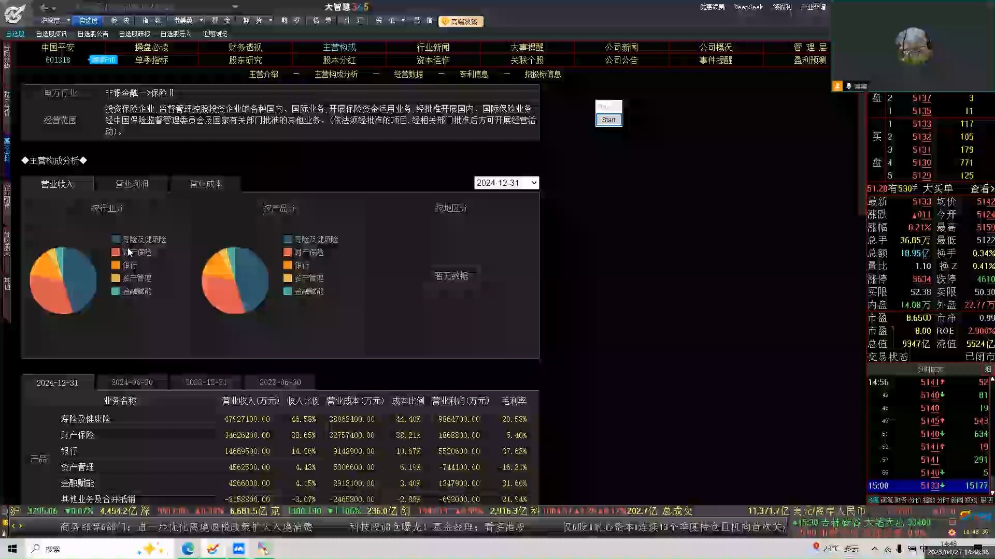This screenshot has width=995, height=559.
Task: Click the 寿险及健康险 legend swatch in 按行业分 chart
Action: 116,239
